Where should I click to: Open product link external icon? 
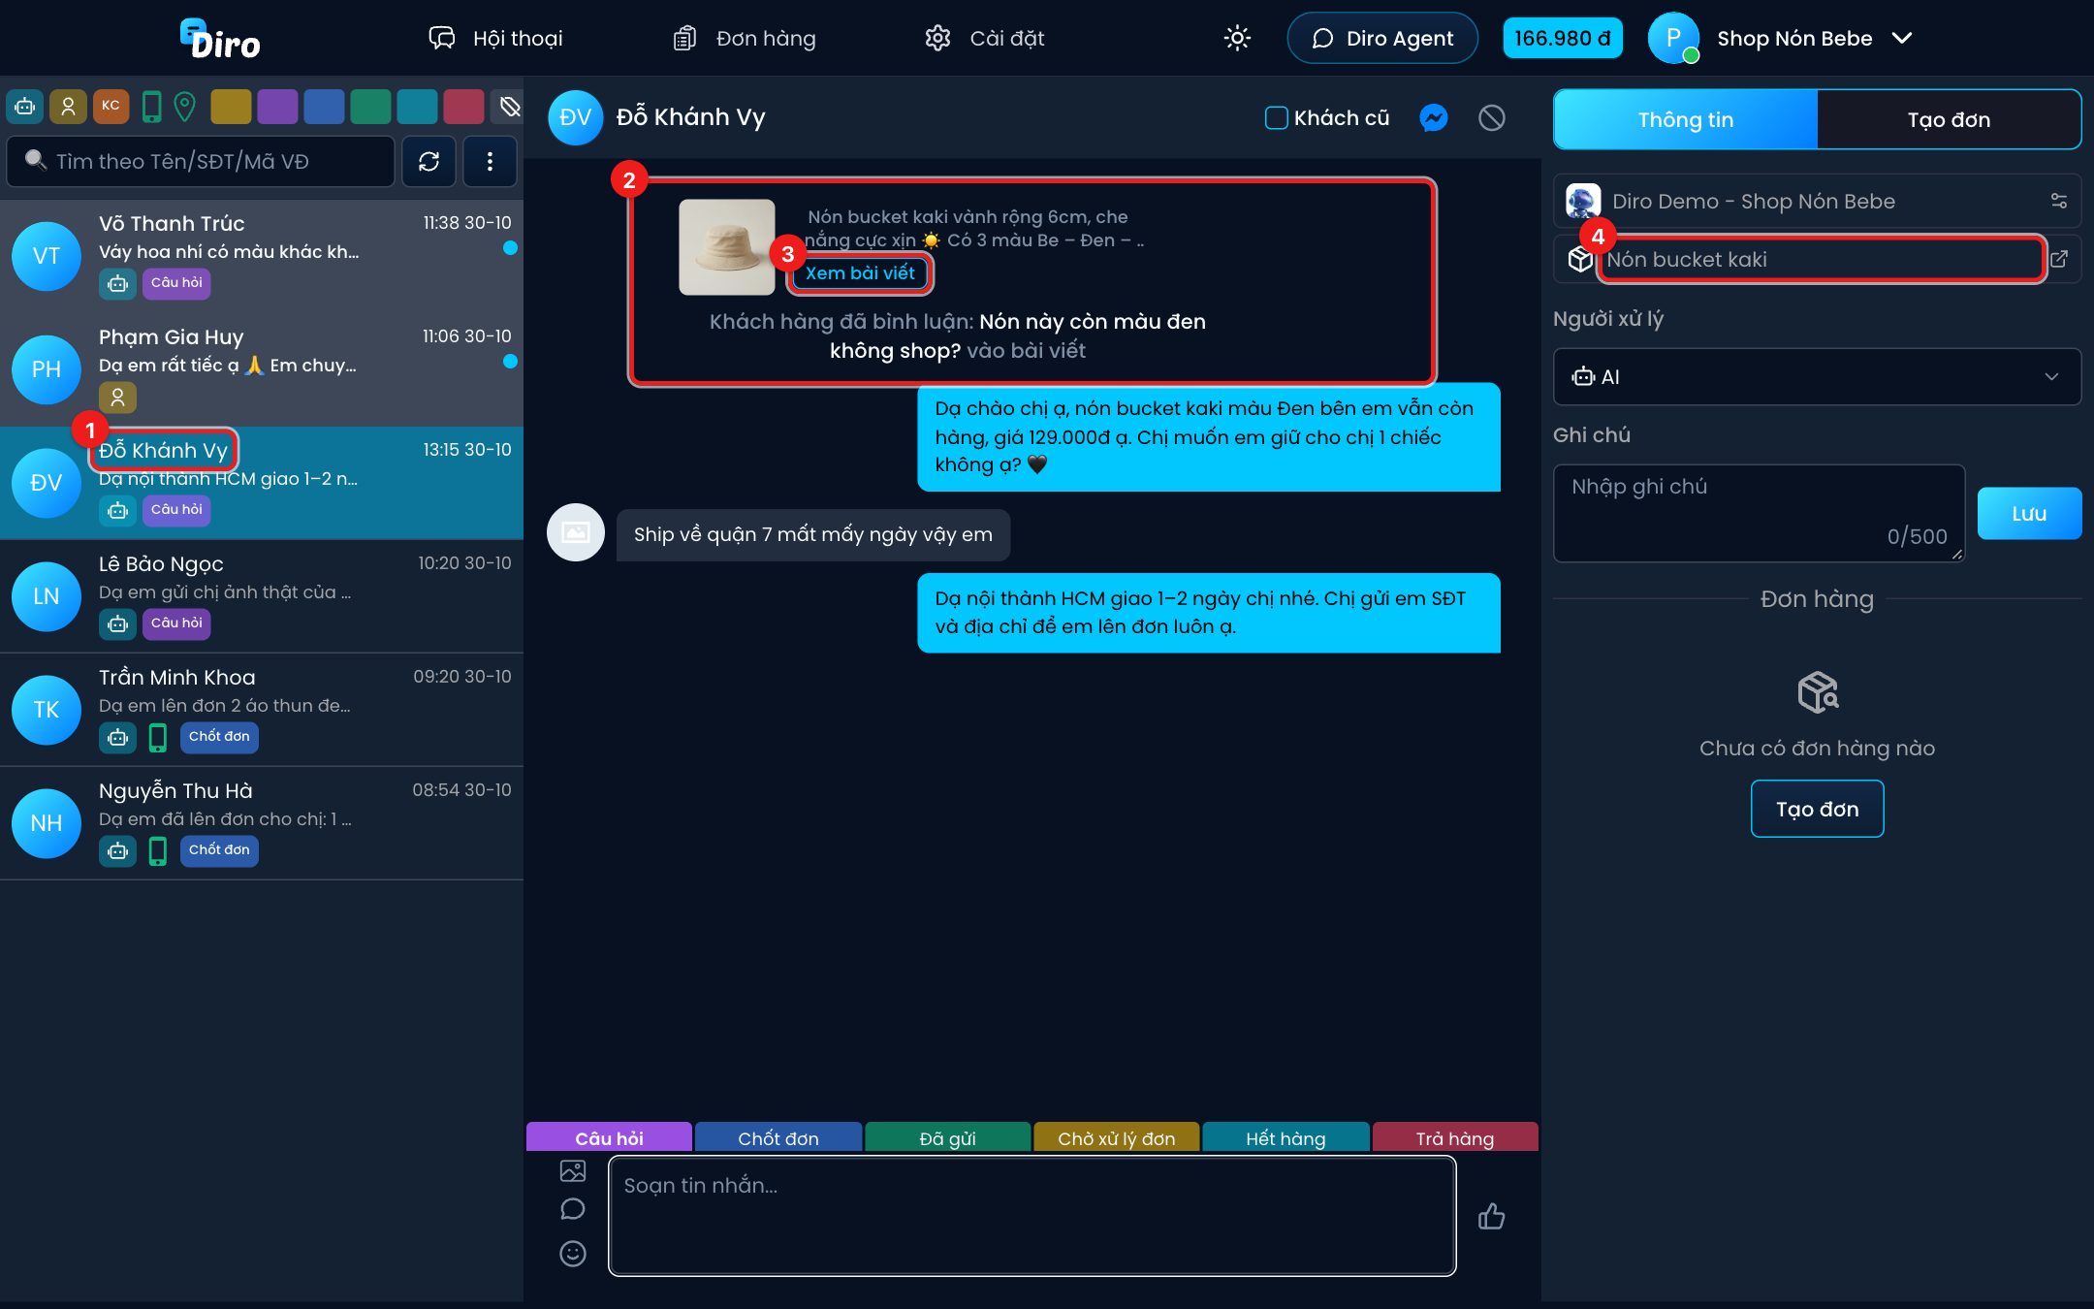tap(2059, 259)
